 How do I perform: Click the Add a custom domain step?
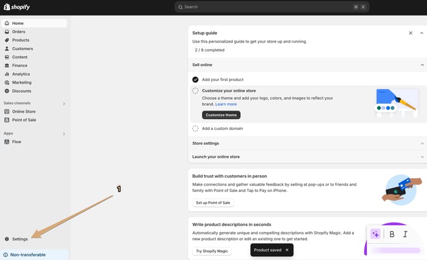pos(222,129)
